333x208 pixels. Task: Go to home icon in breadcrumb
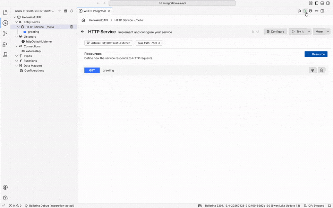pos(83,20)
